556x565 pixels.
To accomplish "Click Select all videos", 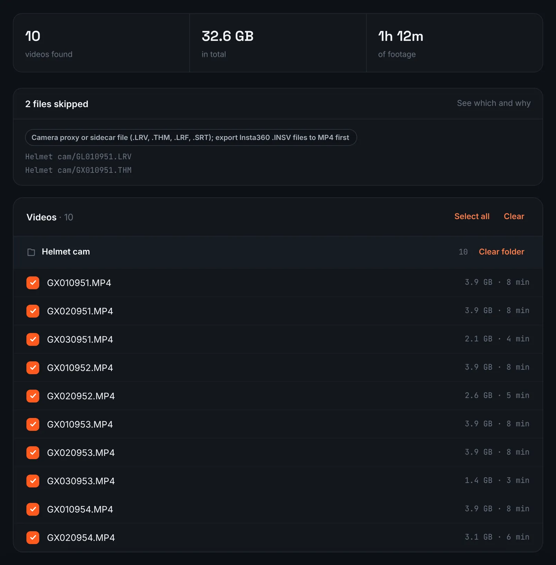I will click(x=472, y=216).
